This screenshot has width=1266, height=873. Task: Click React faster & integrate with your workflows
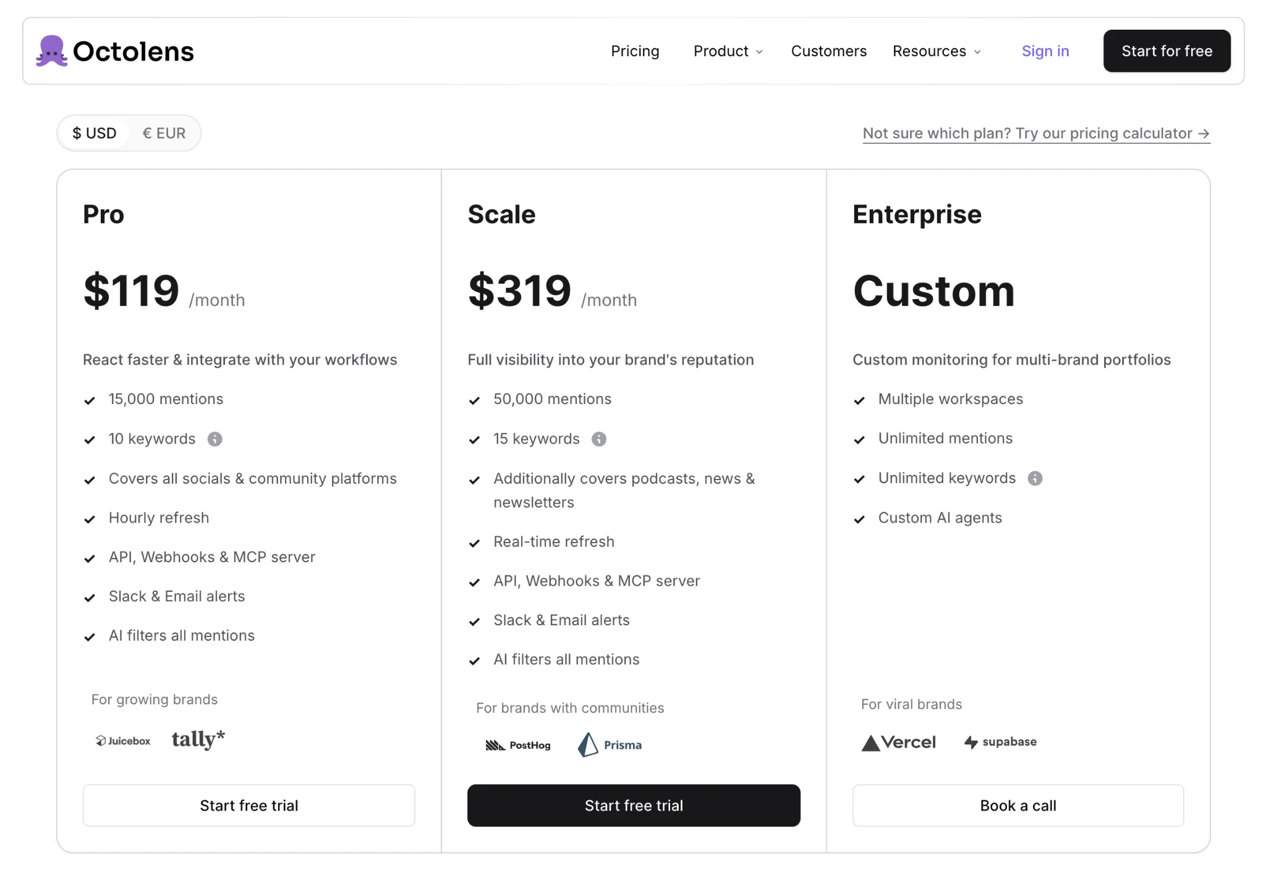(240, 360)
